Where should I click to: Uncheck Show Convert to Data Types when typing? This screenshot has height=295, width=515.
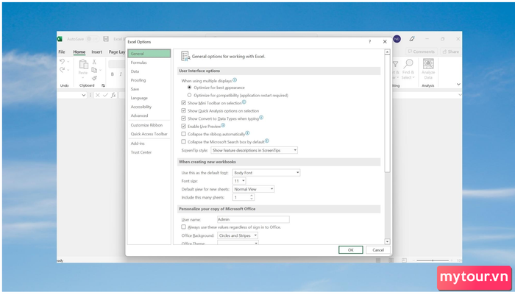pyautogui.click(x=184, y=118)
